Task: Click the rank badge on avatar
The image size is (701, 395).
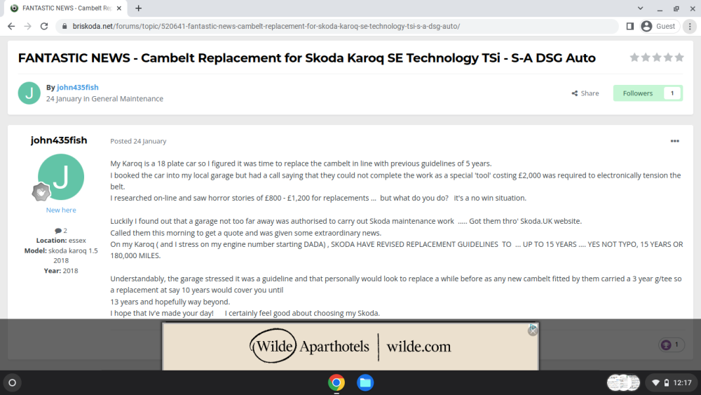Action: tap(41, 192)
